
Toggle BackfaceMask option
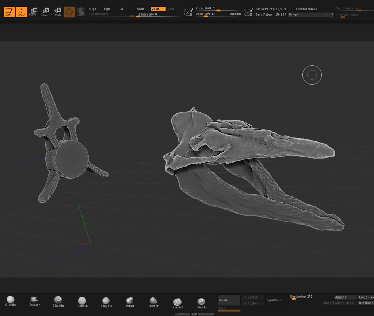tap(306, 9)
